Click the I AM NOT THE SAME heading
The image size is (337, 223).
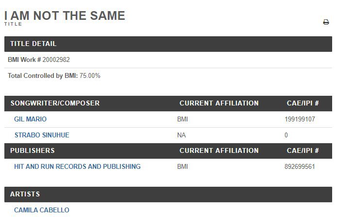coord(65,15)
